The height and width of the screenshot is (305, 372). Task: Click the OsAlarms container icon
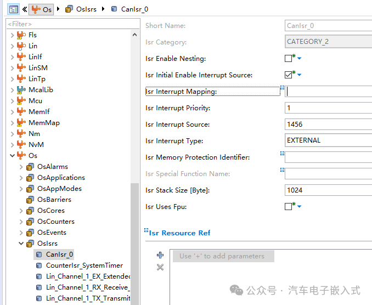coord(30,167)
